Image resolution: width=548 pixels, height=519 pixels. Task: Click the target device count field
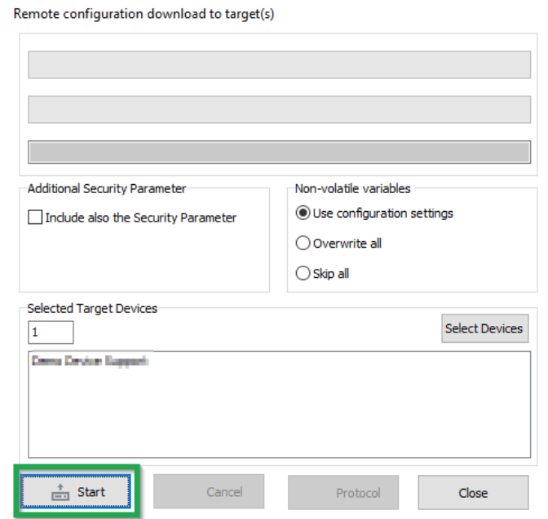(x=51, y=332)
